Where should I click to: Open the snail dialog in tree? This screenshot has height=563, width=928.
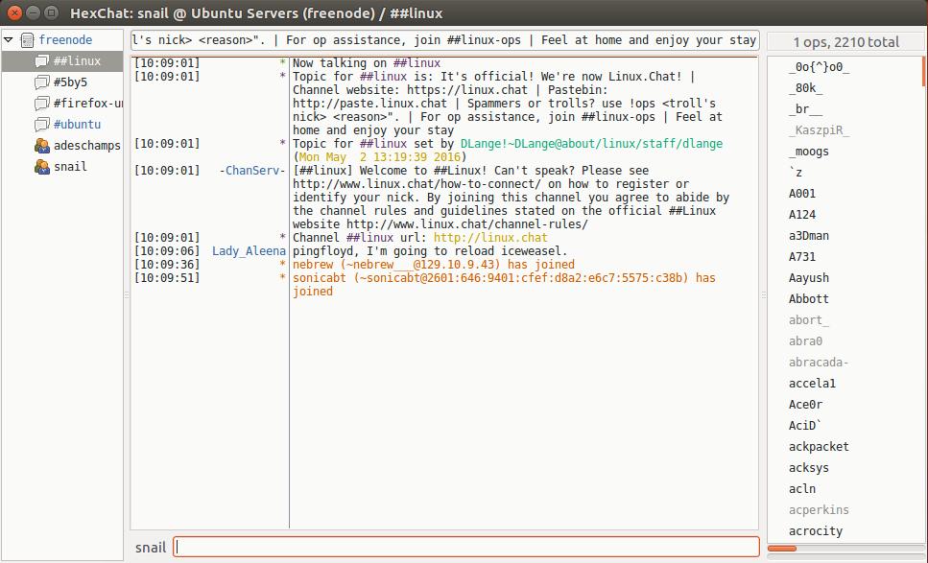tap(70, 167)
